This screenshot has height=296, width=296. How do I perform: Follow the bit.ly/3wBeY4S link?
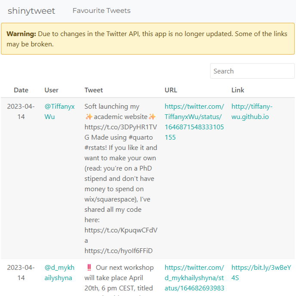point(261,272)
